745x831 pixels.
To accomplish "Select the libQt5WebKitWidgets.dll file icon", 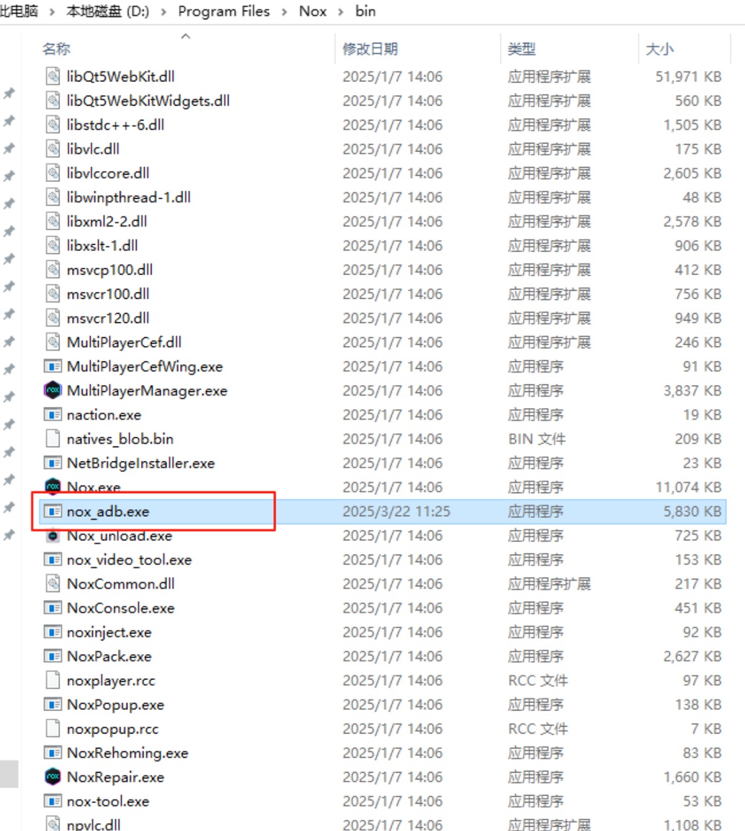I will tap(53, 101).
